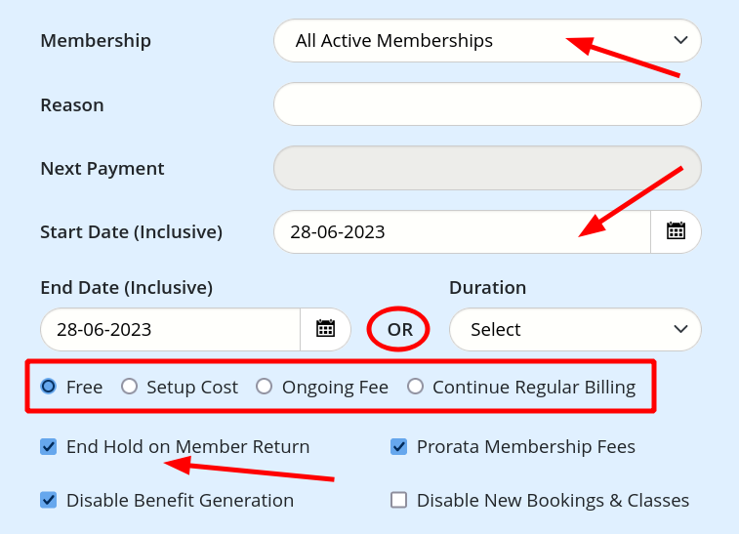739x534 pixels.
Task: Toggle Prorata Membership Fees checkbox
Action: tap(398, 446)
